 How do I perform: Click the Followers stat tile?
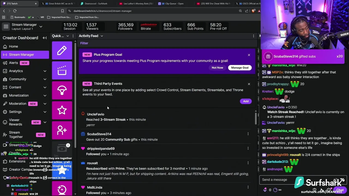point(125,27)
